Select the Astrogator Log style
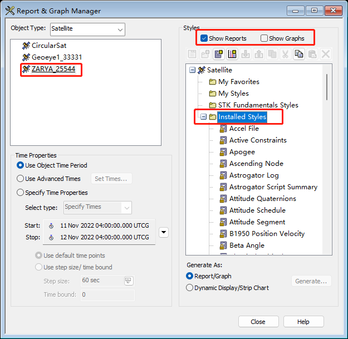 click(254, 175)
